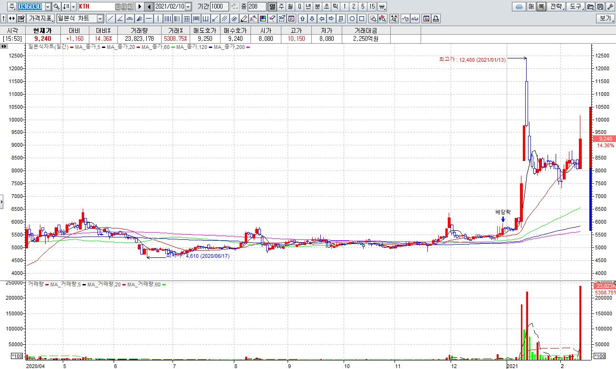Click the stock code input field 036030
Image resolution: width=616 pixels, height=369 pixels.
tap(31, 6)
